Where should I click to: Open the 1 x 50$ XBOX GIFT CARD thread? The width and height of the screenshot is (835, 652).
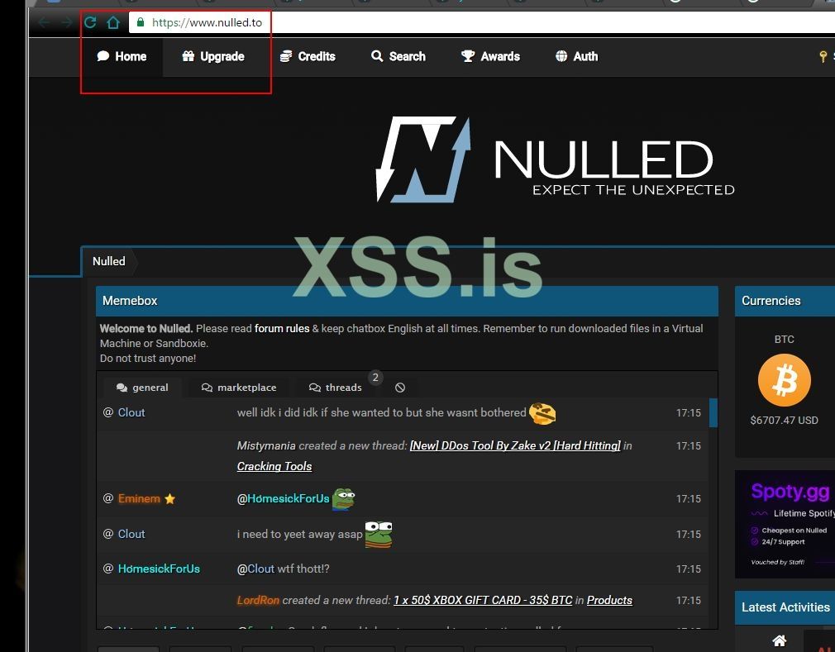coord(483,601)
